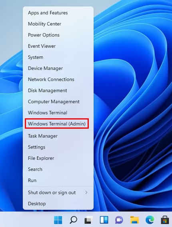Choose Power Options in the menu
The width and height of the screenshot is (172, 227).
click(x=58, y=35)
